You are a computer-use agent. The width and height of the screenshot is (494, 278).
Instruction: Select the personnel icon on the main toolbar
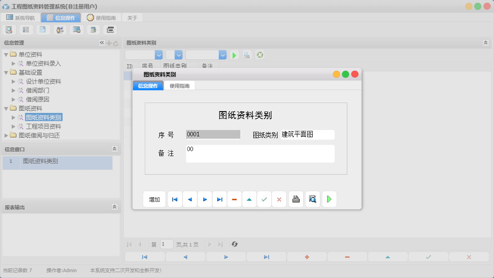coord(59,29)
